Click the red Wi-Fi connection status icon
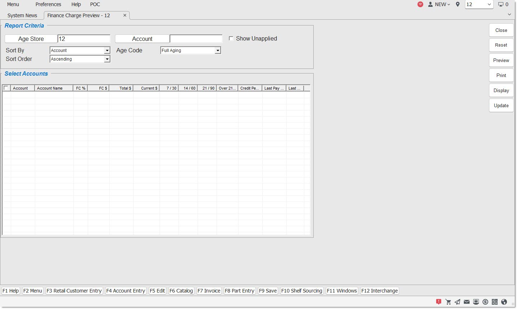Image resolution: width=517 pixels, height=309 pixels. click(x=420, y=5)
